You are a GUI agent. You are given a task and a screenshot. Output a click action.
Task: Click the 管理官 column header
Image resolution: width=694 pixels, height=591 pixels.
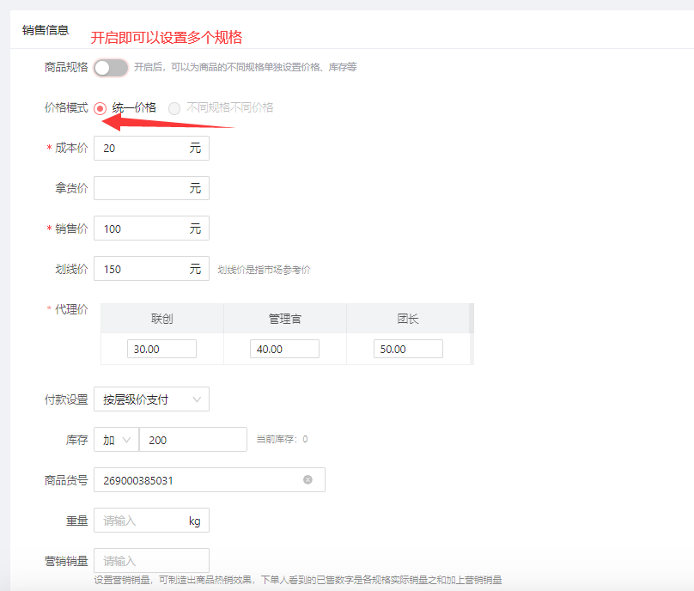click(x=284, y=319)
